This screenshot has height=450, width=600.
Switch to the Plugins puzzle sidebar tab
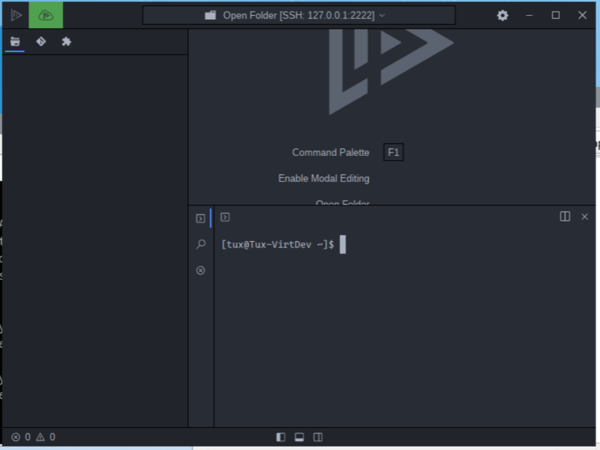[67, 41]
